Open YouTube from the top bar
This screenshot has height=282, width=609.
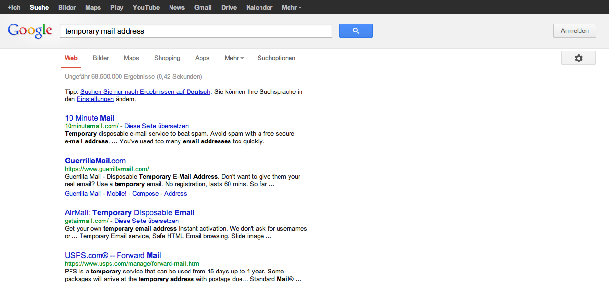click(x=146, y=7)
